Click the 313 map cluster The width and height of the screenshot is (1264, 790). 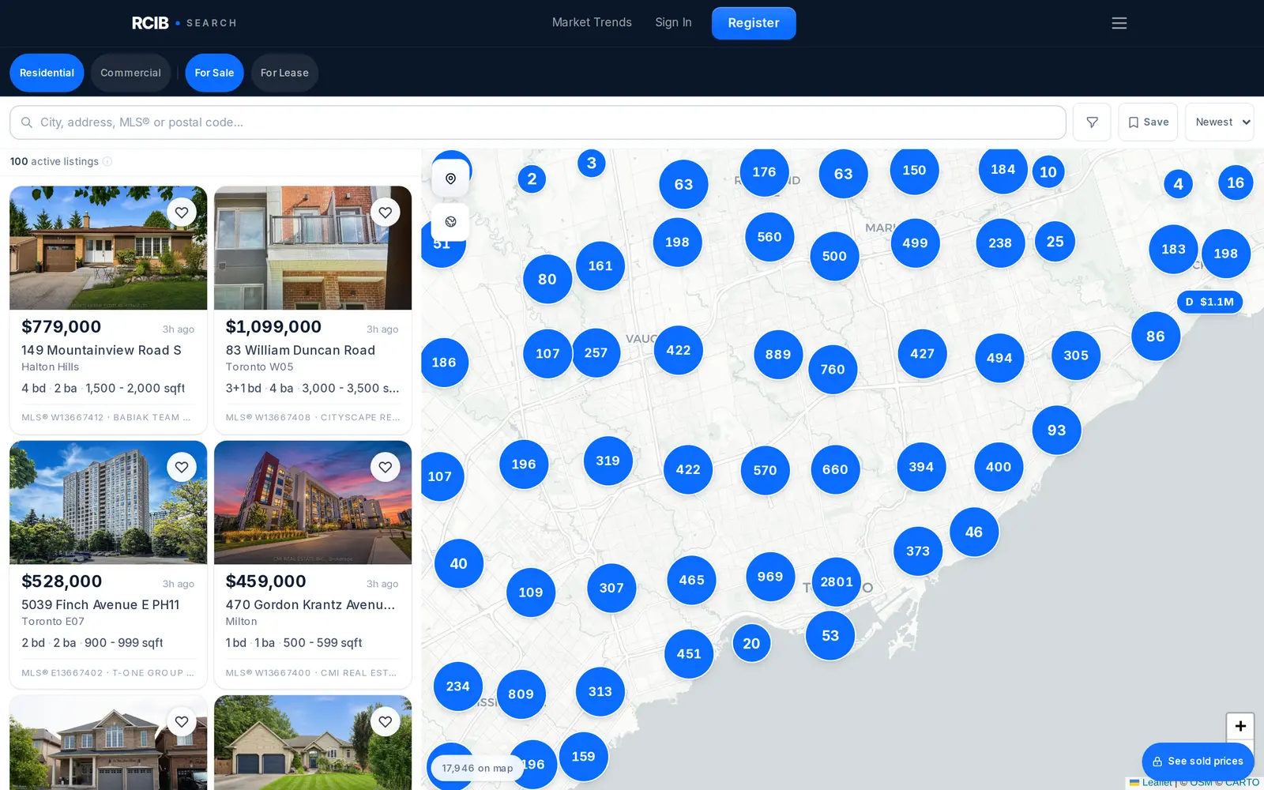click(600, 692)
